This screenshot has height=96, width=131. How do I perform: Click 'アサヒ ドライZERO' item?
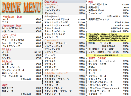13,40
